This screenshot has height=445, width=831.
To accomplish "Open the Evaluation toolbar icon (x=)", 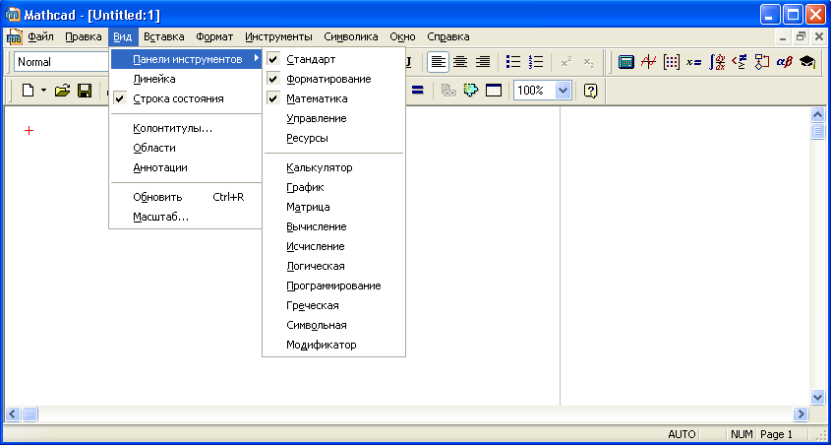I will tap(693, 62).
